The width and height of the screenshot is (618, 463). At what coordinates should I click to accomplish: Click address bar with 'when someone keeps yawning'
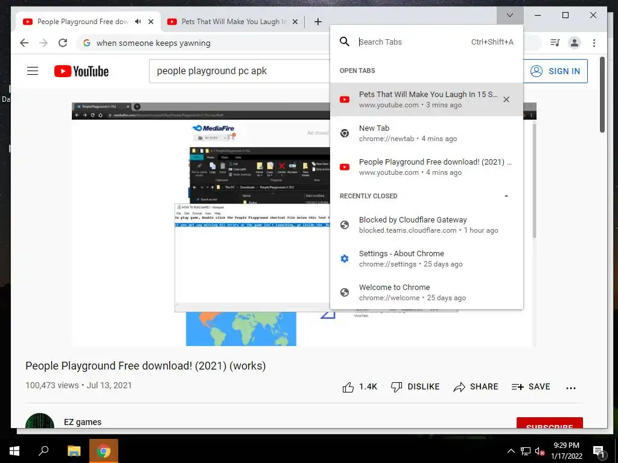tap(203, 43)
